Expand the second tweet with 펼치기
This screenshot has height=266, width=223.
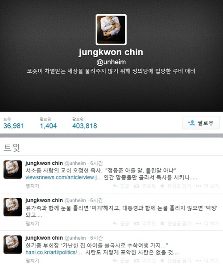coord(32,224)
